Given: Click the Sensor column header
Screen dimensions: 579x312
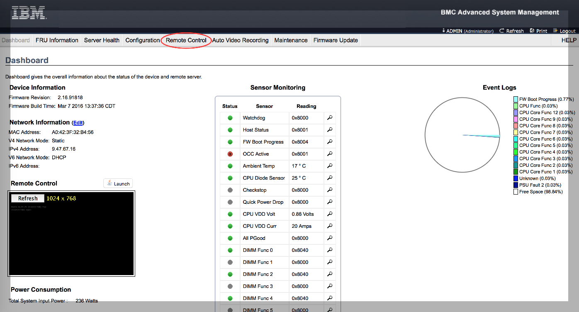Looking at the screenshot, I should pyautogui.click(x=265, y=106).
